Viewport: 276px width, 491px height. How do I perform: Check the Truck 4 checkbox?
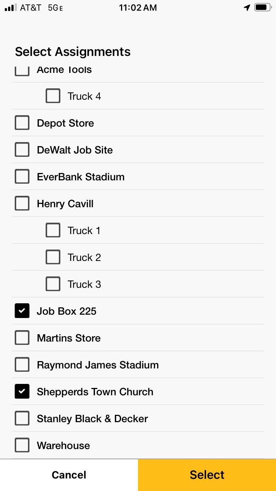(x=53, y=96)
